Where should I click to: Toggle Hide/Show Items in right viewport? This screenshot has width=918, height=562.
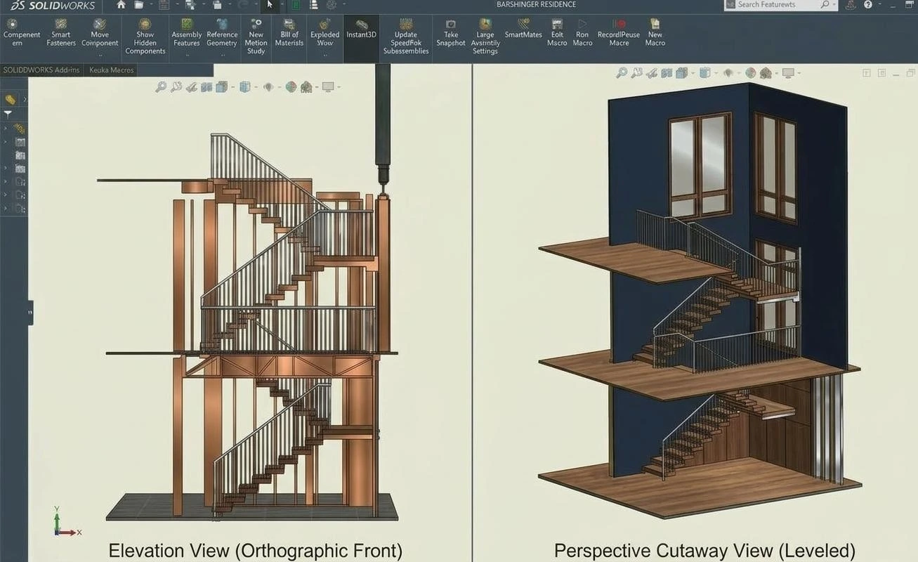[728, 73]
